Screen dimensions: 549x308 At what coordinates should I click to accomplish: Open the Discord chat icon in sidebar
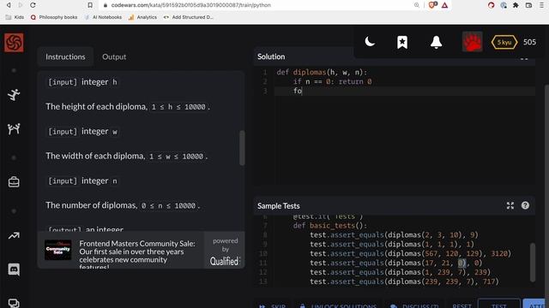14,269
